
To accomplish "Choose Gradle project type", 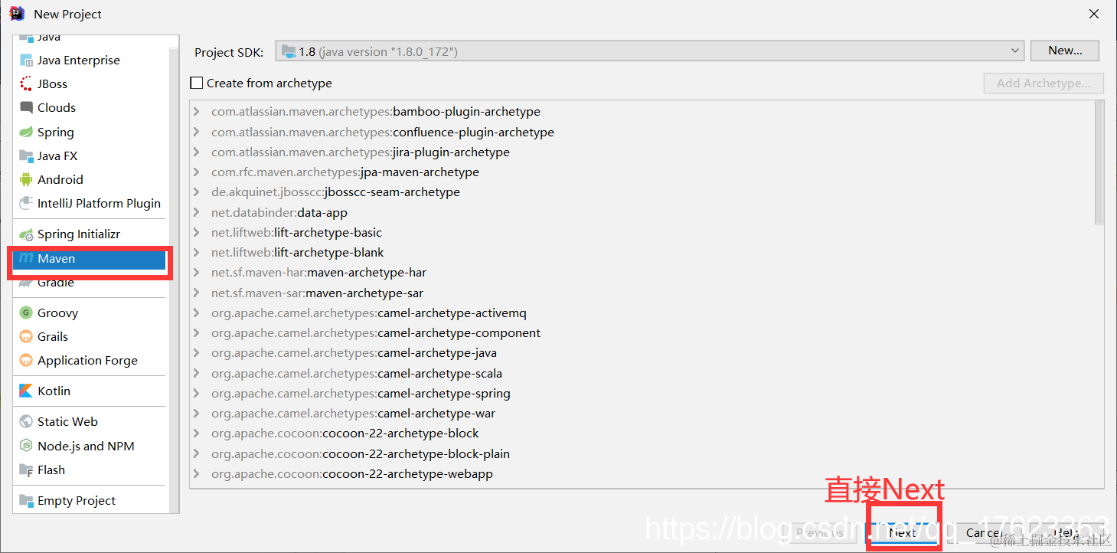I will pos(56,283).
